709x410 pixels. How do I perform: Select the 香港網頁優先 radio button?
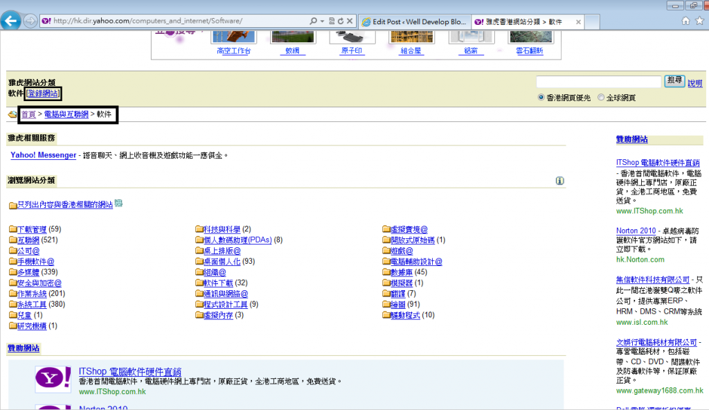(541, 97)
